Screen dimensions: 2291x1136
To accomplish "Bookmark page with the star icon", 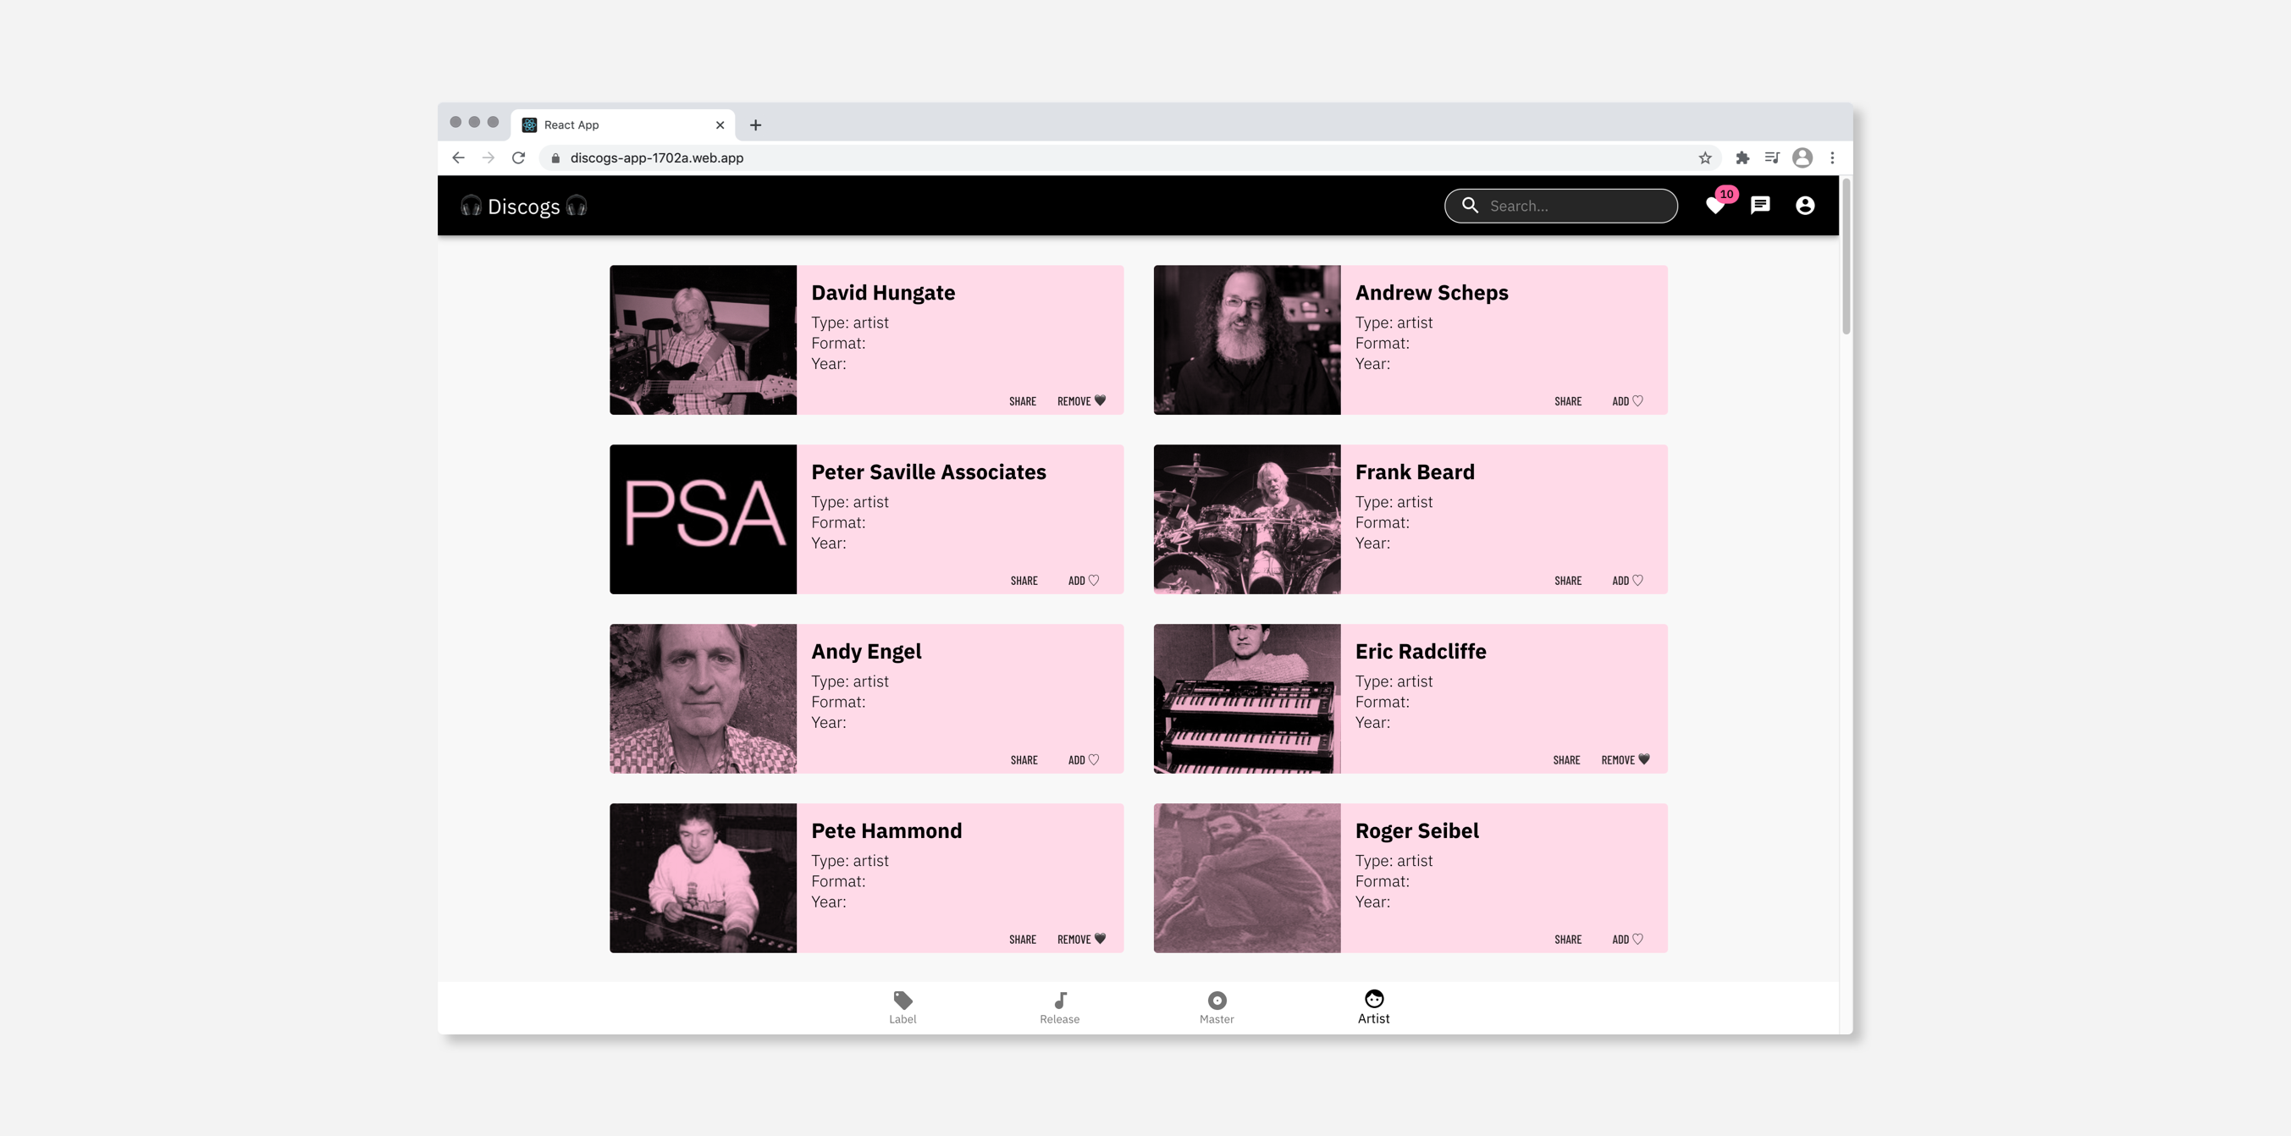I will pos(1705,157).
